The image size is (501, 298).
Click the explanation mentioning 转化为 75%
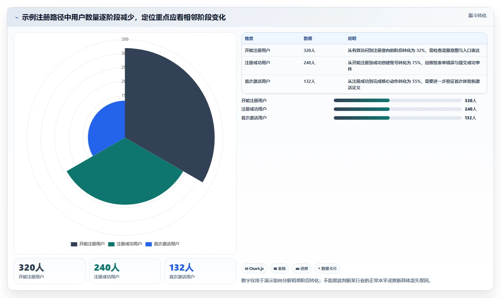(x=414, y=66)
